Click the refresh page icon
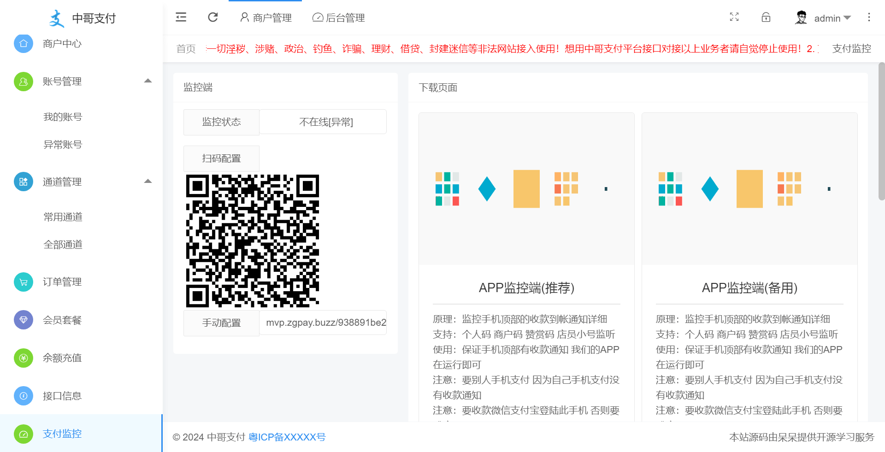885x452 pixels. coord(213,18)
